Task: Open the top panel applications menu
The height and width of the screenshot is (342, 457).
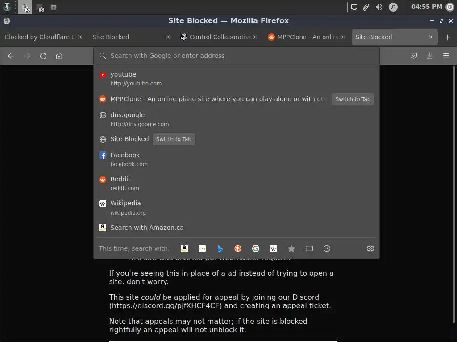Action: point(7,7)
